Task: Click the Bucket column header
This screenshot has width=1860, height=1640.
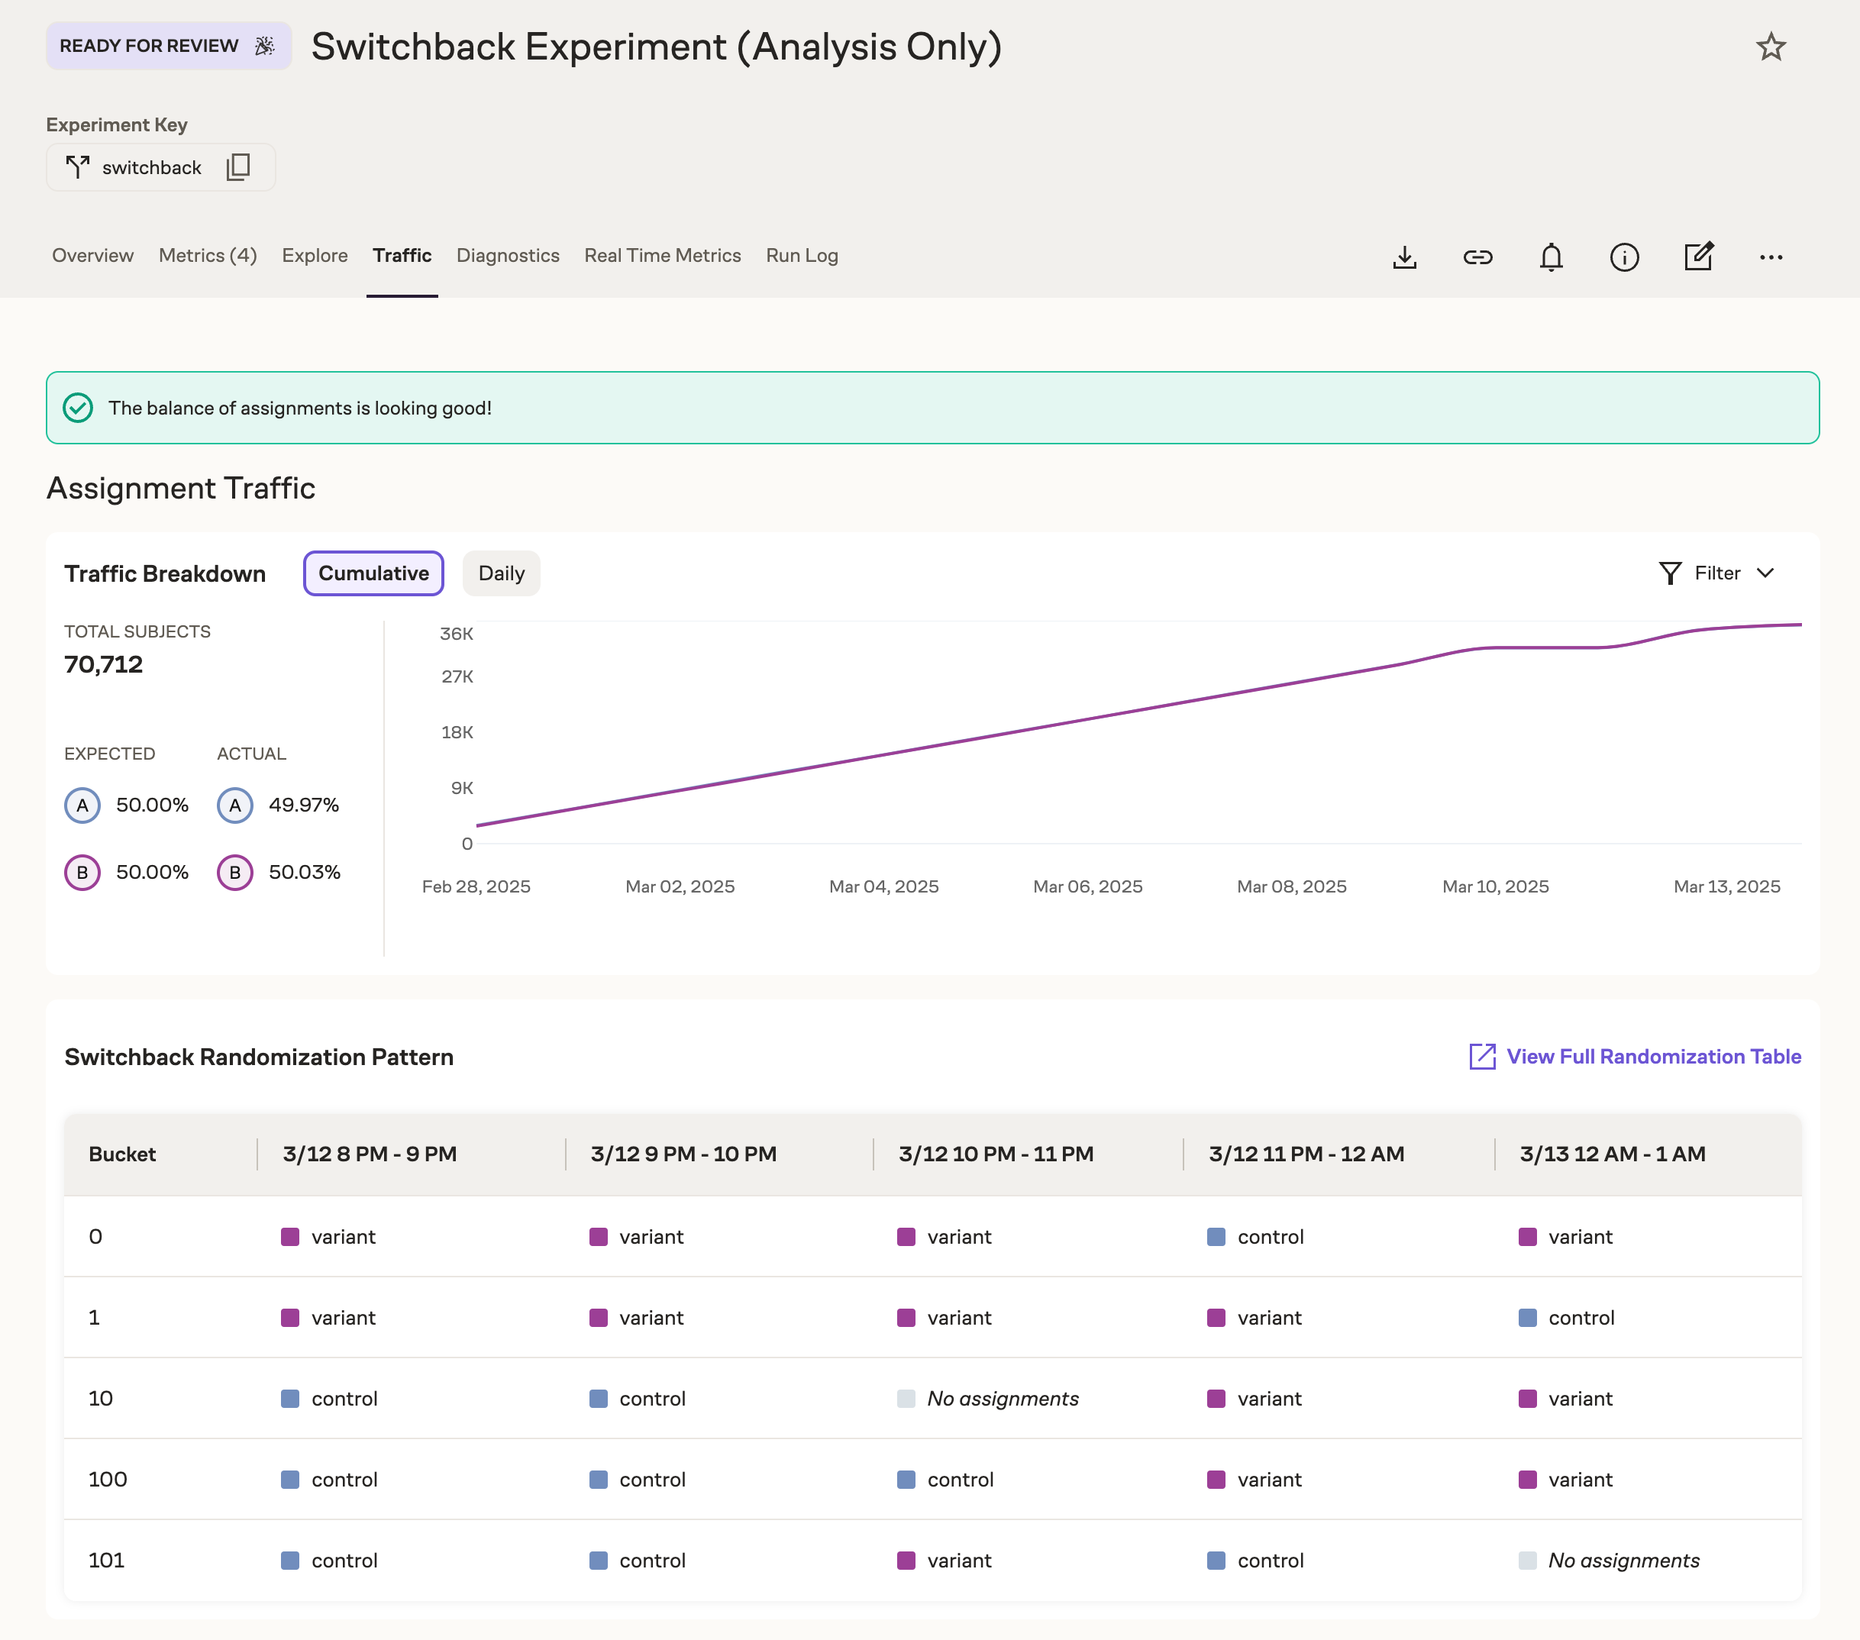Action: [x=122, y=1154]
